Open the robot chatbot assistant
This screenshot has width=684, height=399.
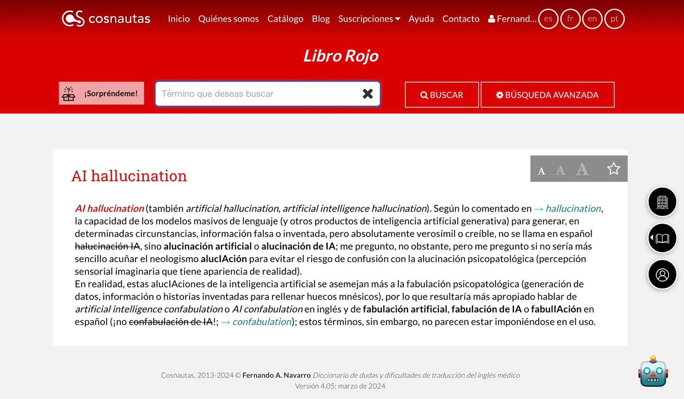(653, 372)
